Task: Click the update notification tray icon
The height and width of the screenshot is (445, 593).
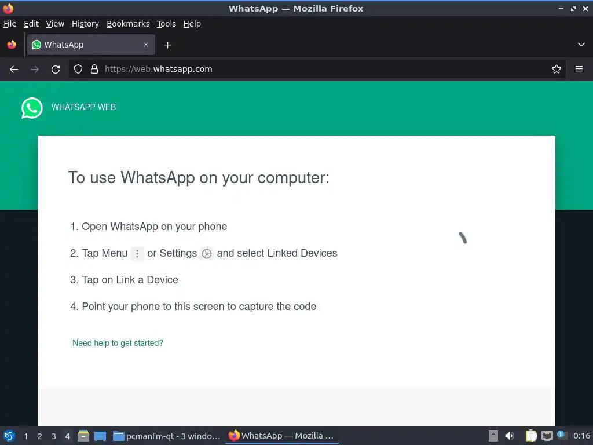Action: point(562,435)
